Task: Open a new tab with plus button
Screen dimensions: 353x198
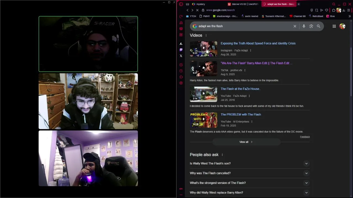Action: 298,4
